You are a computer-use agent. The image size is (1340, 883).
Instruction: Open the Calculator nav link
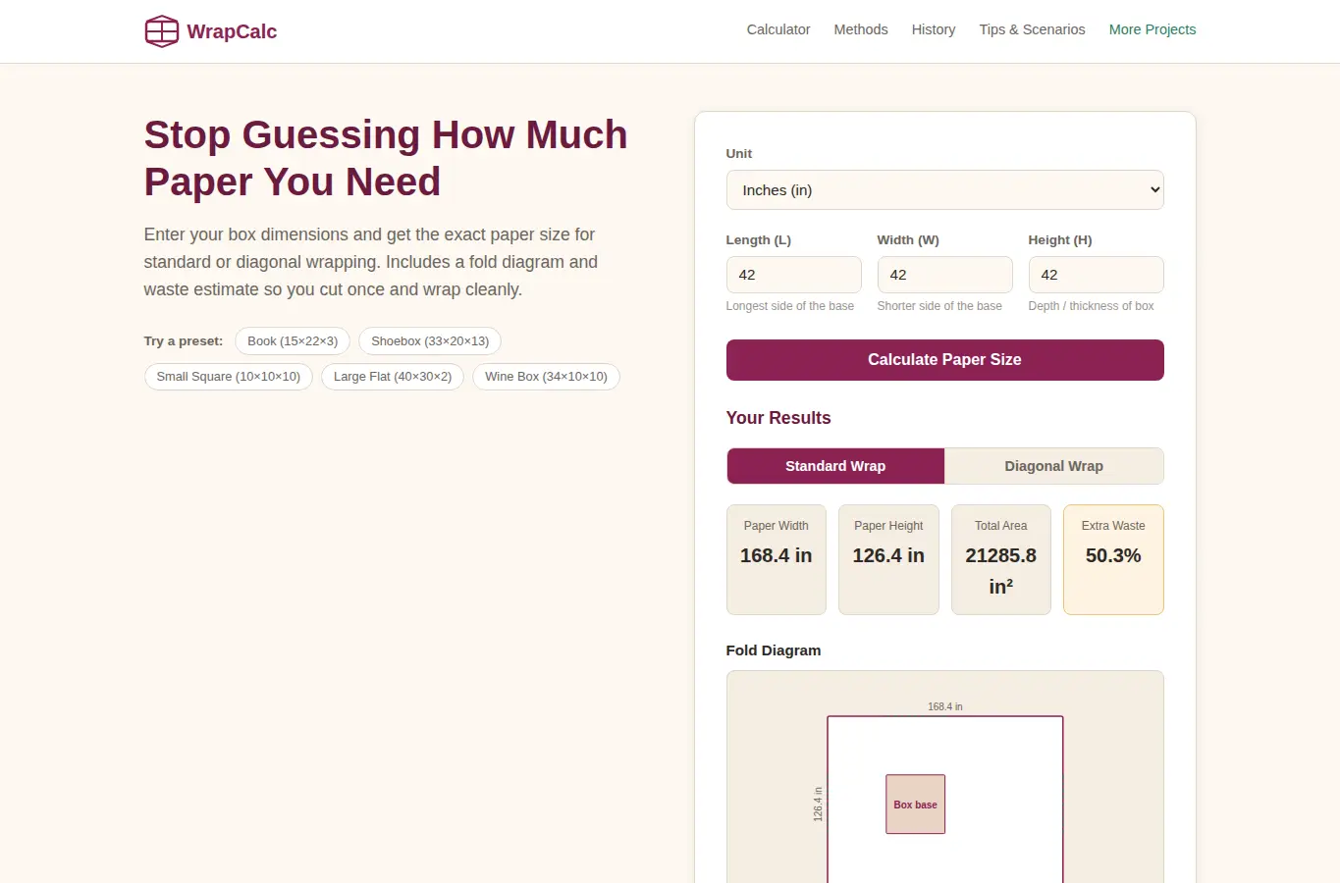tap(778, 29)
